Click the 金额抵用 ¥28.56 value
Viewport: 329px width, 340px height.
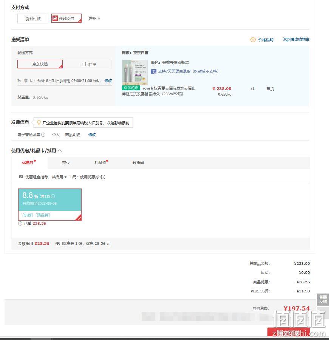tap(42, 244)
